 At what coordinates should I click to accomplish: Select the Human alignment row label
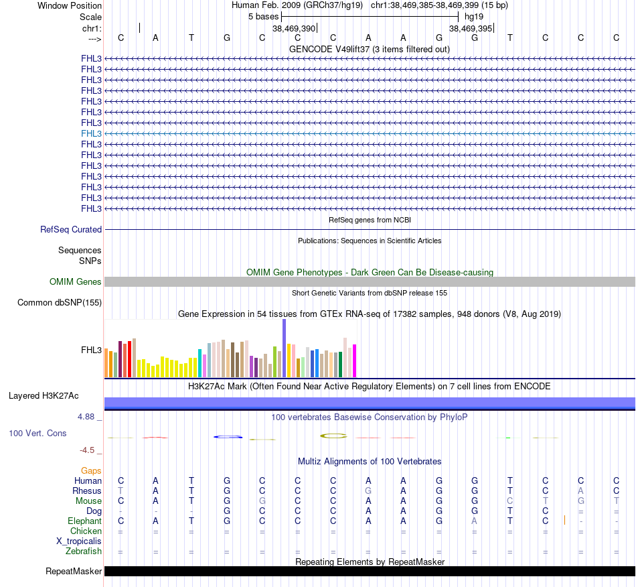coord(88,480)
